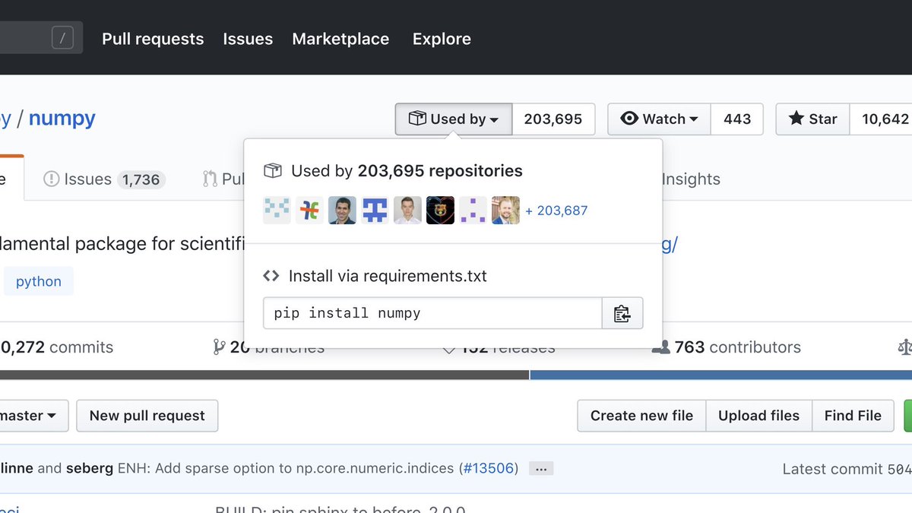This screenshot has height=513, width=912.
Task: Open the avatar of the bearded man
Action: [505, 211]
